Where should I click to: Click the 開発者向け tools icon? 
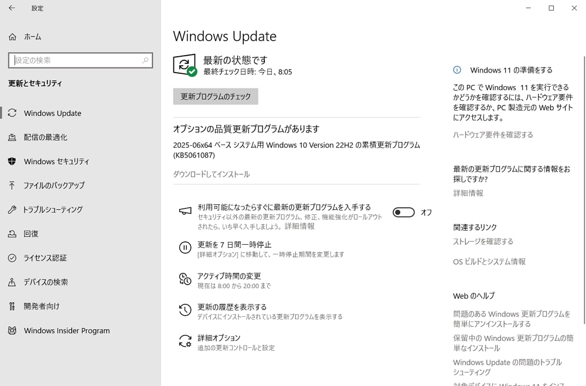[12, 306]
